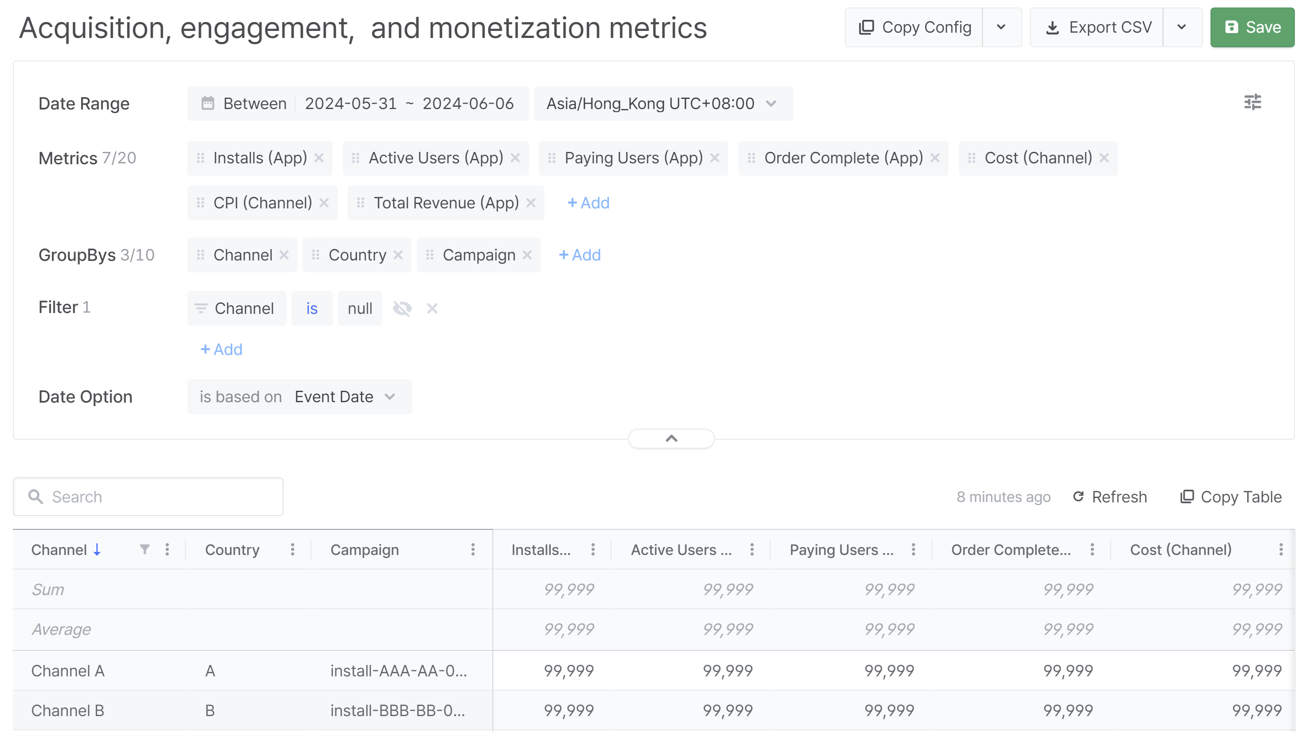The width and height of the screenshot is (1309, 732).
Task: Delete the Channel is null filter
Action: click(432, 308)
